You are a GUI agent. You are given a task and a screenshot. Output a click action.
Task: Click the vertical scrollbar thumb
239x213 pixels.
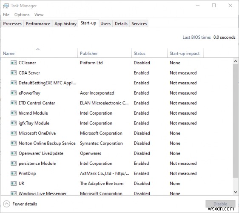(x=236, y=121)
